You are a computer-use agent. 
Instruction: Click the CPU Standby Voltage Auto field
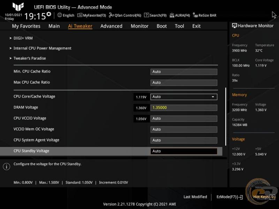[184, 151]
